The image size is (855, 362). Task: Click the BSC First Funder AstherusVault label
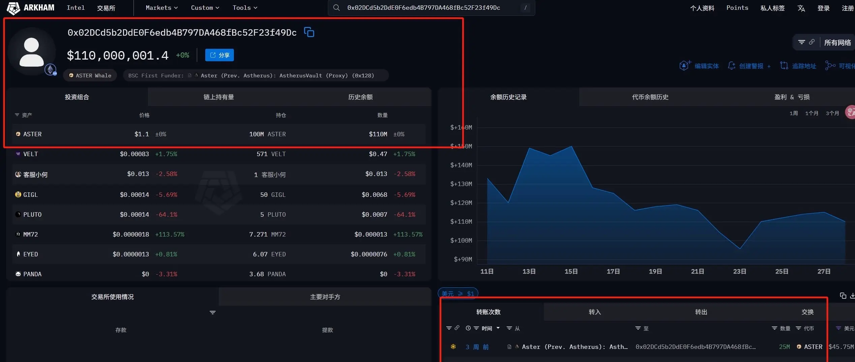[256, 75]
